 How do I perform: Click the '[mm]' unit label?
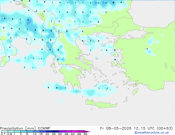click(x=30, y=128)
